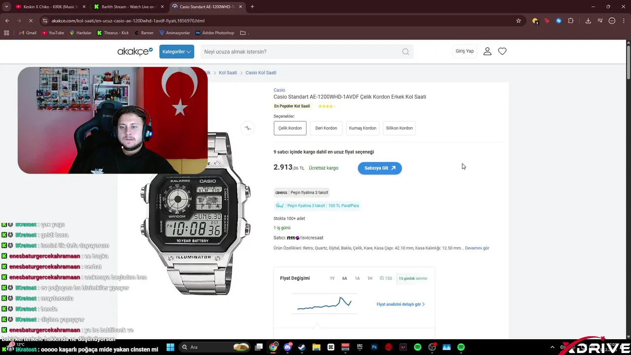This screenshot has width=631, height=355.
Task: Click the akakçe logo
Action: (135, 51)
